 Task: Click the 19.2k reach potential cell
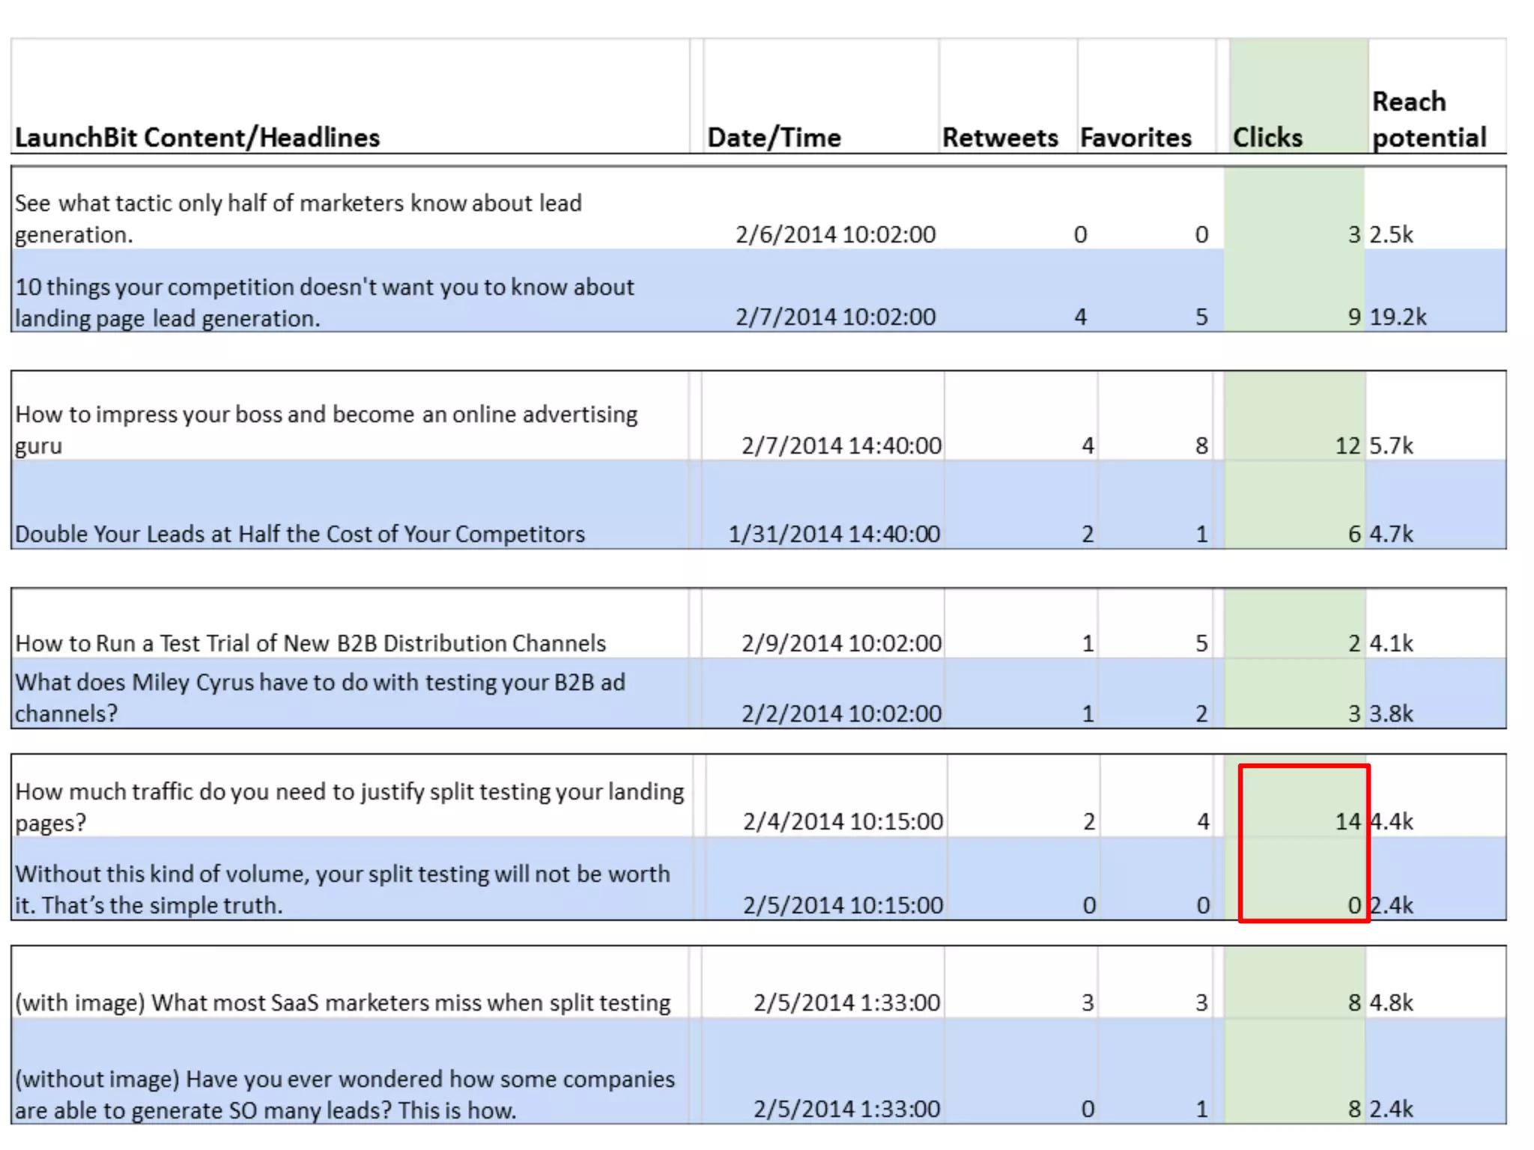pos(1398,317)
